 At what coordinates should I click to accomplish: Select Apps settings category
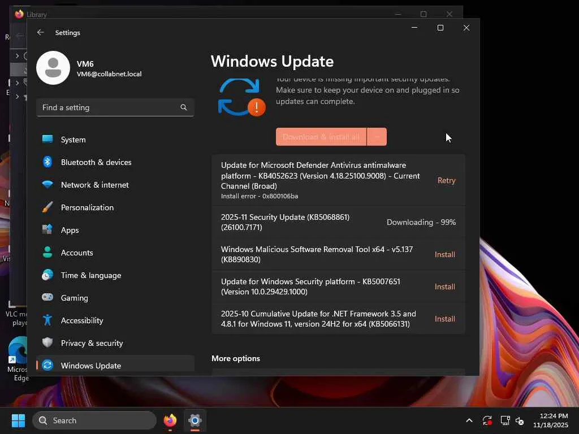[x=115, y=230]
